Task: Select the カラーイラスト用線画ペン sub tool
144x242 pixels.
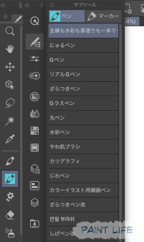Action: pos(83,190)
